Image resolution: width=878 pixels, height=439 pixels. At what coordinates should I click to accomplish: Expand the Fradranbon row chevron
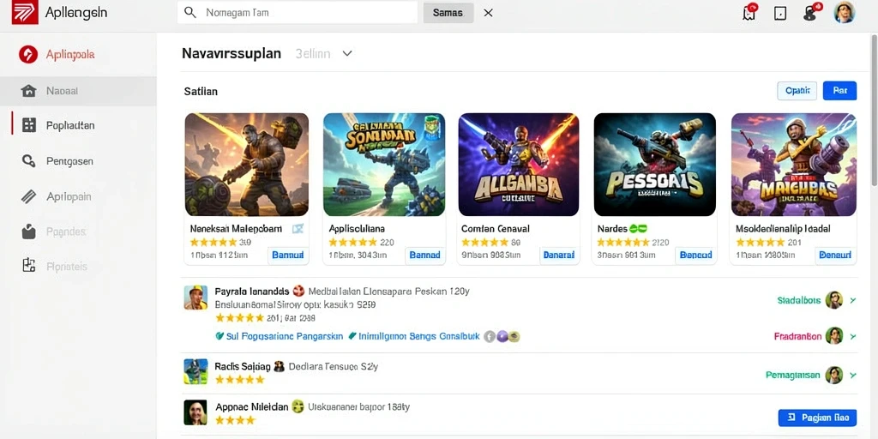(853, 336)
